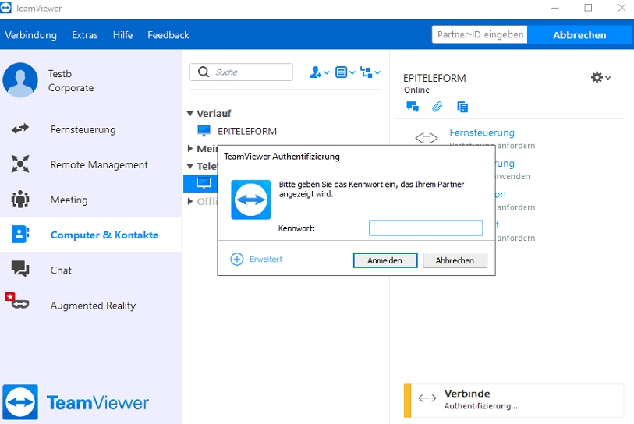
Task: Click the Verbinde status notification
Action: pyautogui.click(x=513, y=400)
